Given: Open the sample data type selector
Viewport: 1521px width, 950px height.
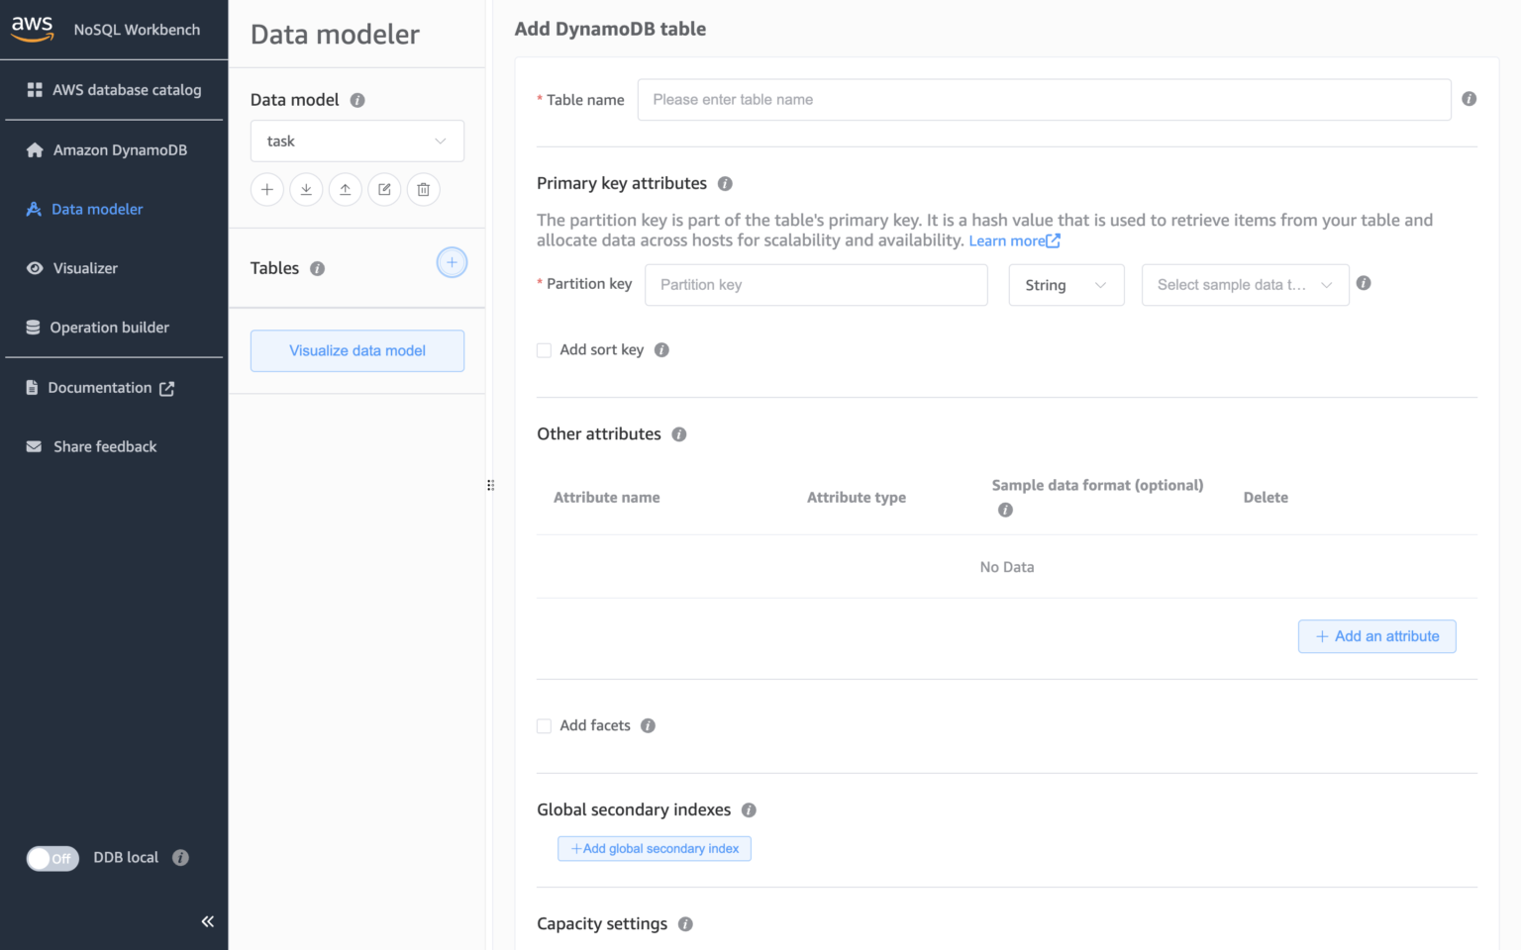Looking at the screenshot, I should coord(1245,285).
